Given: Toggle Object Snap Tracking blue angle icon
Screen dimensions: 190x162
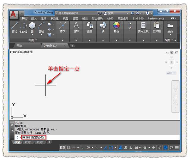Looking at the screenshot, I should (x=106, y=148).
